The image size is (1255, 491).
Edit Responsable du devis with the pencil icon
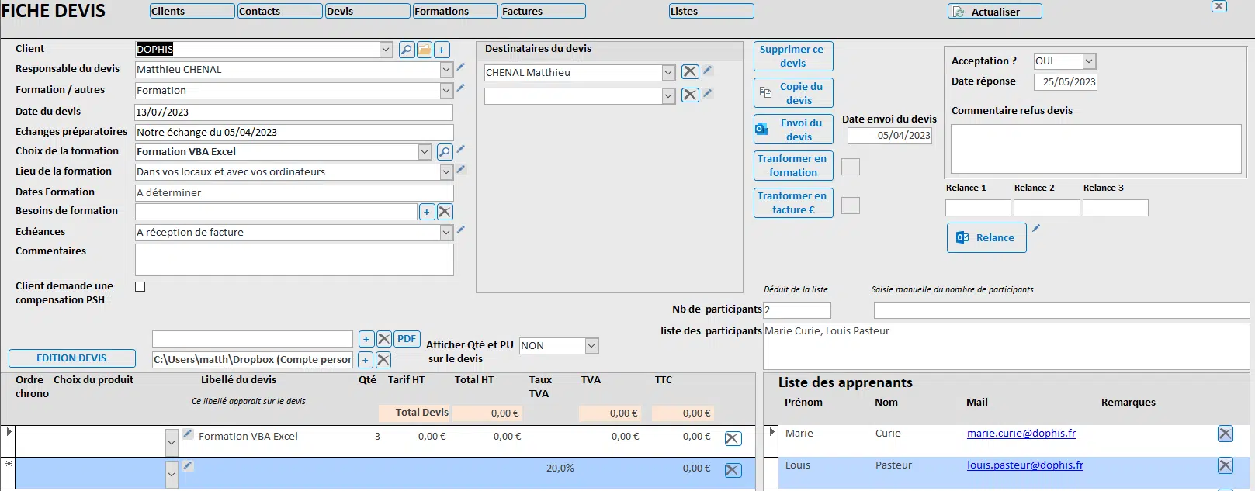coord(461,67)
